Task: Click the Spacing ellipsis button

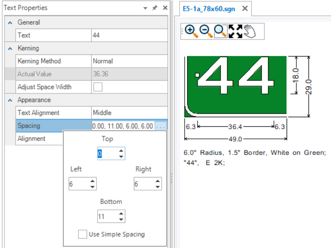Action: click(x=161, y=126)
